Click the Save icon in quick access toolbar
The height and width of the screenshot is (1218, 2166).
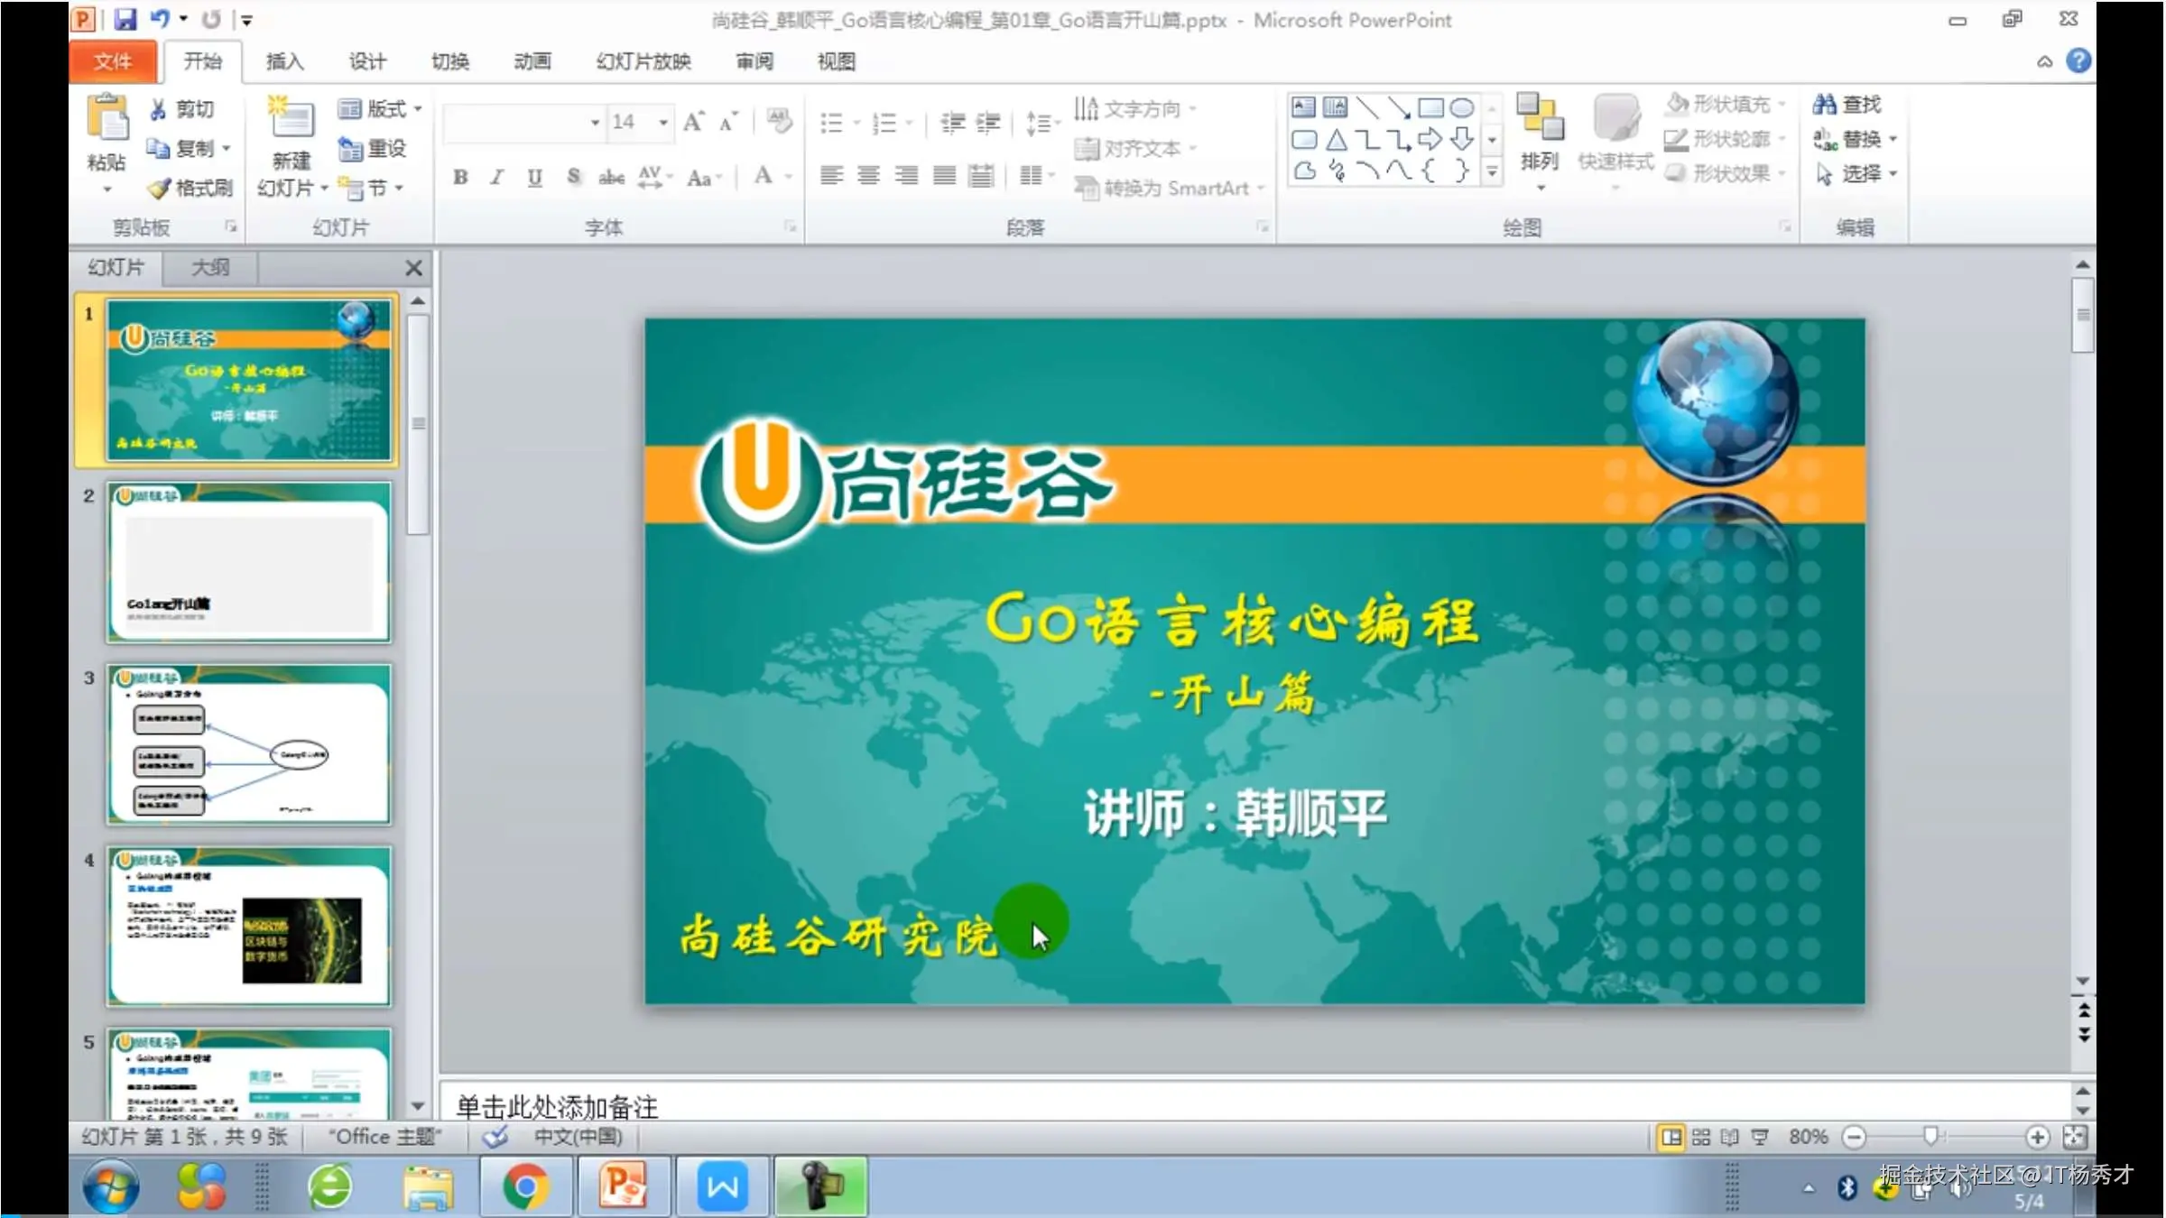pos(125,19)
